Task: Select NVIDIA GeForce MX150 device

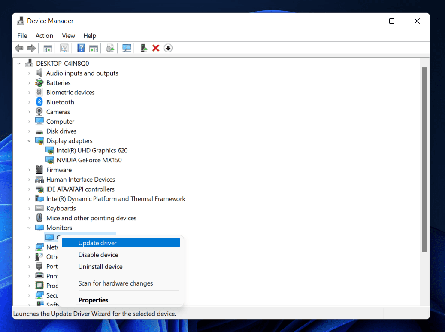Action: pyautogui.click(x=89, y=160)
